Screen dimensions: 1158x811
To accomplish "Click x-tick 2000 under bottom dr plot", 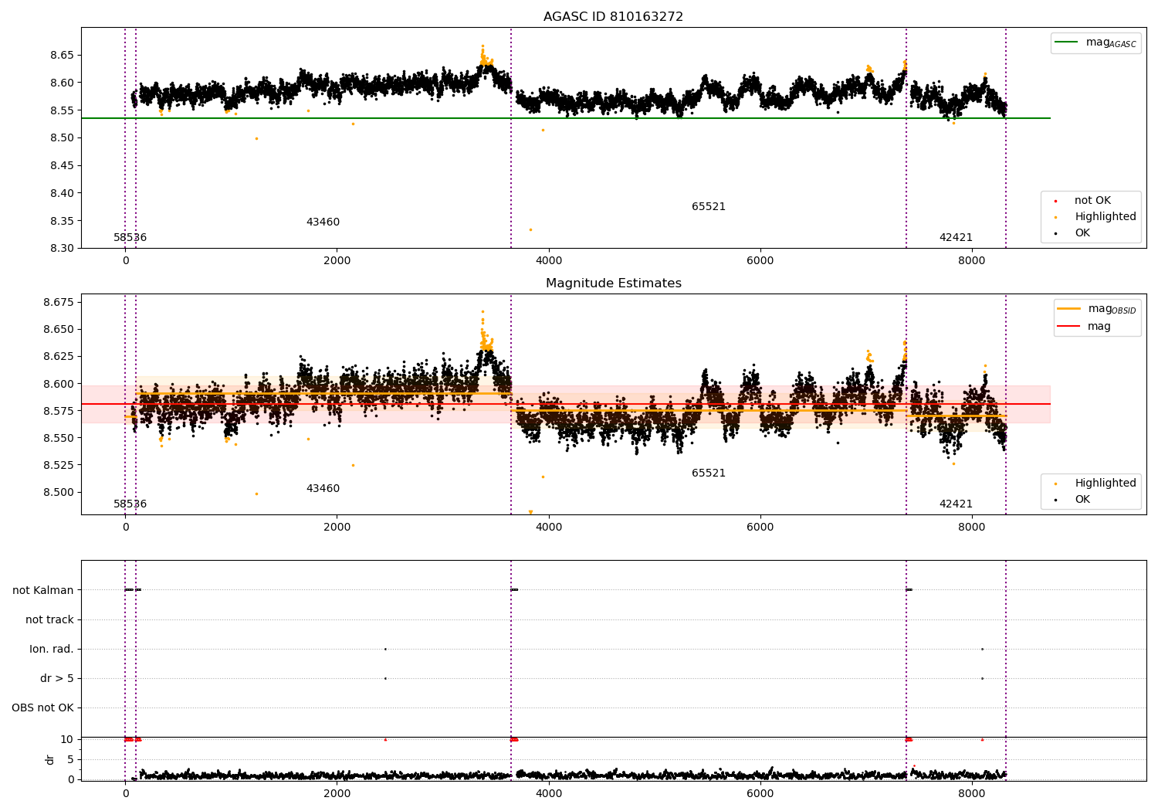I will pyautogui.click(x=337, y=793).
